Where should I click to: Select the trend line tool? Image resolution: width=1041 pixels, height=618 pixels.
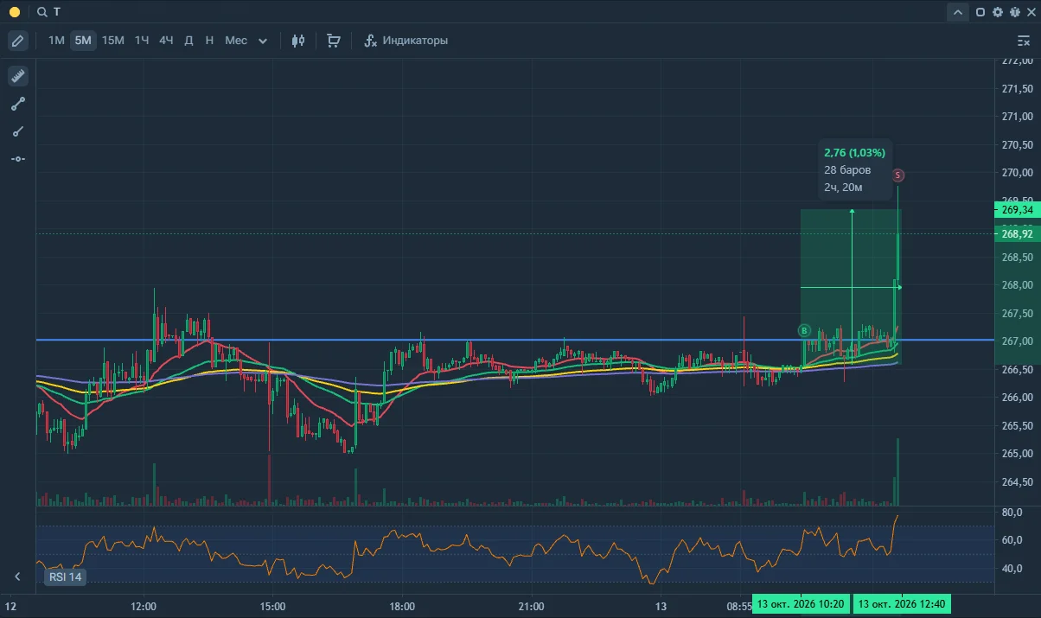pos(17,104)
